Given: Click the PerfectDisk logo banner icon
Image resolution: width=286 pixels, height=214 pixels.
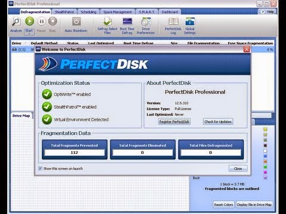Looking at the screenshot, I should (x=48, y=64).
